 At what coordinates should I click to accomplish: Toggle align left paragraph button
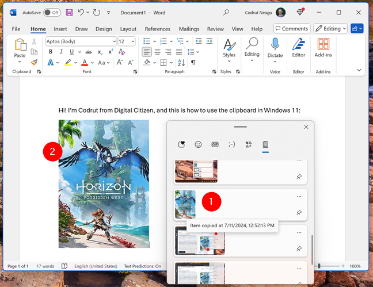[147, 52]
